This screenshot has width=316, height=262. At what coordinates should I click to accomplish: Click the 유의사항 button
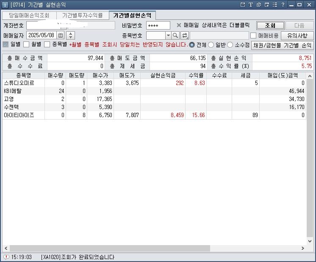pos(299,35)
